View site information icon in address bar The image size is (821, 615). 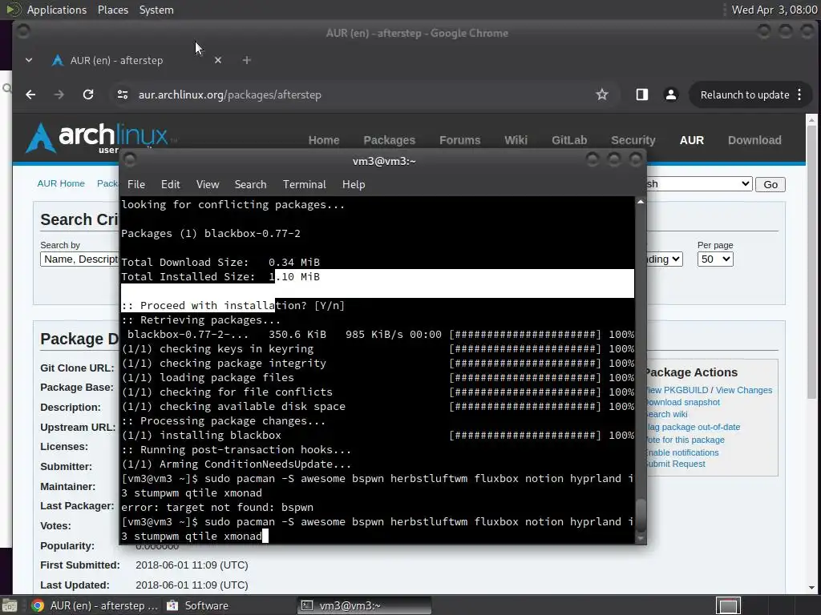[123, 94]
